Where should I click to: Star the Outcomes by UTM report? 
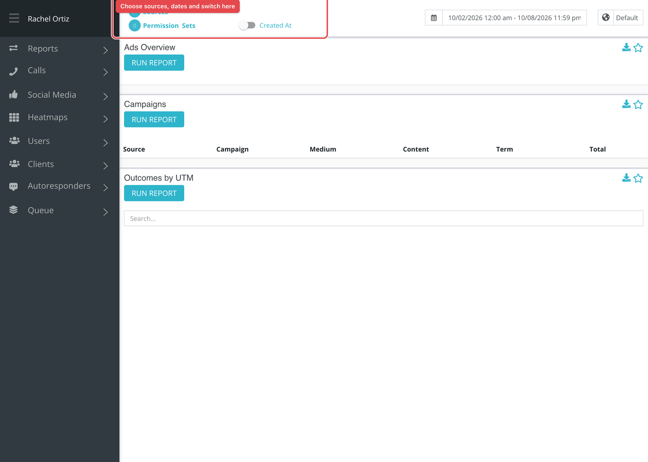(638, 178)
